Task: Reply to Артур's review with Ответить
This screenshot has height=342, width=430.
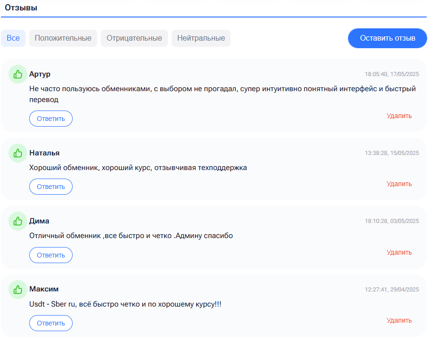Action: [51, 119]
